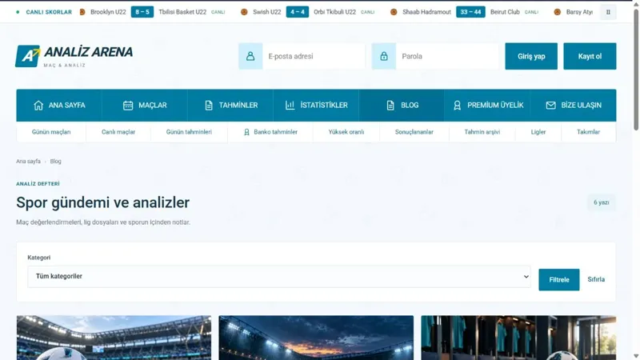Go to Takımlar

(588, 132)
